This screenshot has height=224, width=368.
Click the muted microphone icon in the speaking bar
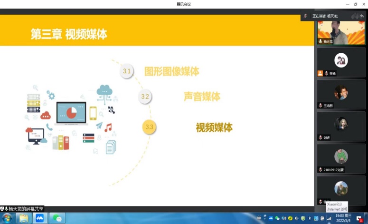coord(305,16)
